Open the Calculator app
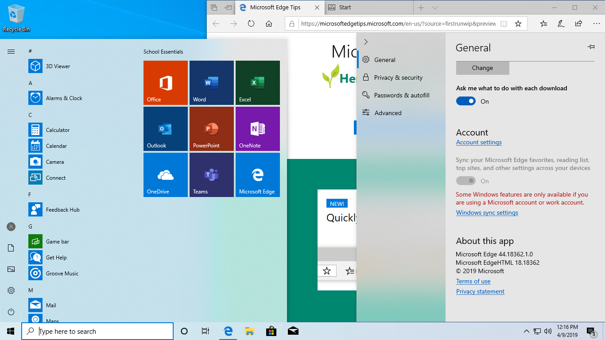Viewport: 605px width, 340px height. pos(80,130)
